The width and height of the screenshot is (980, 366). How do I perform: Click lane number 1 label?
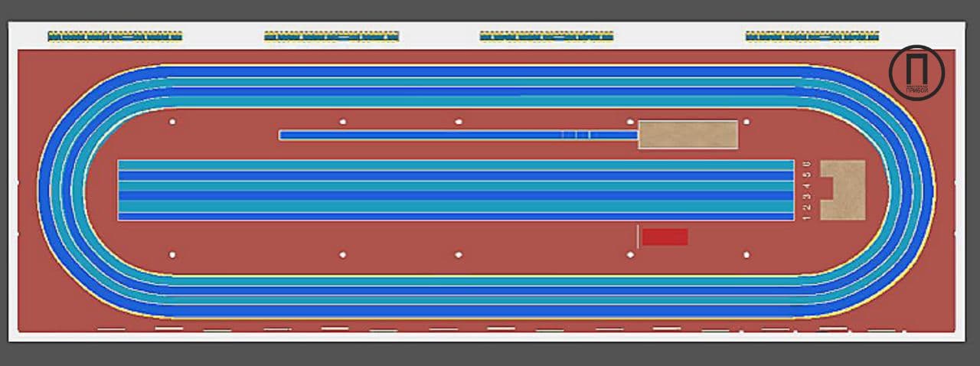806,217
